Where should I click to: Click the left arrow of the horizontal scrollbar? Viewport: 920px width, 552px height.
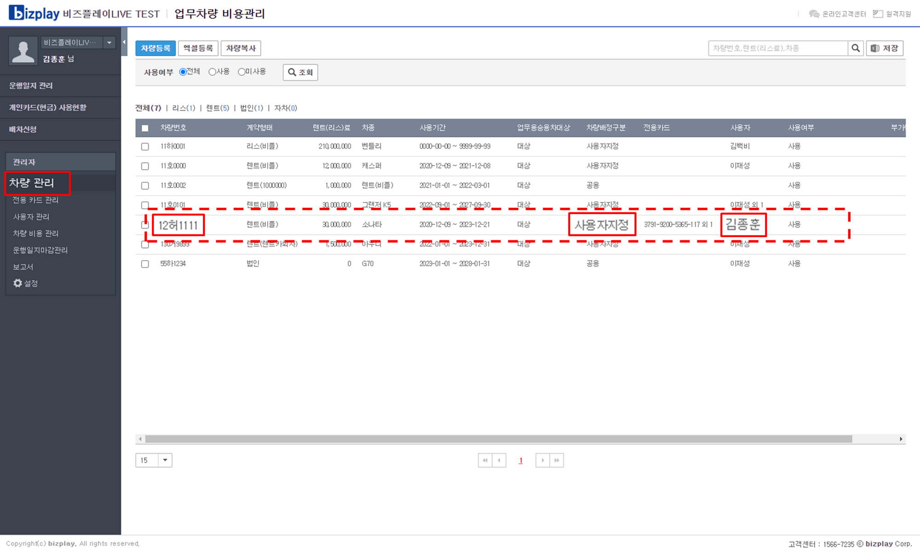click(140, 439)
